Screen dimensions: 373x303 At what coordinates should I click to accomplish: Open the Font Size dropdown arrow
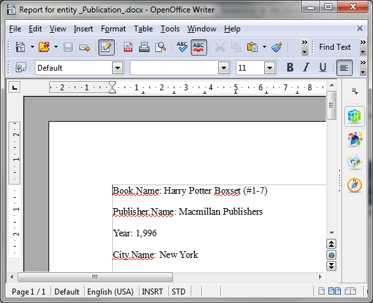tap(270, 68)
